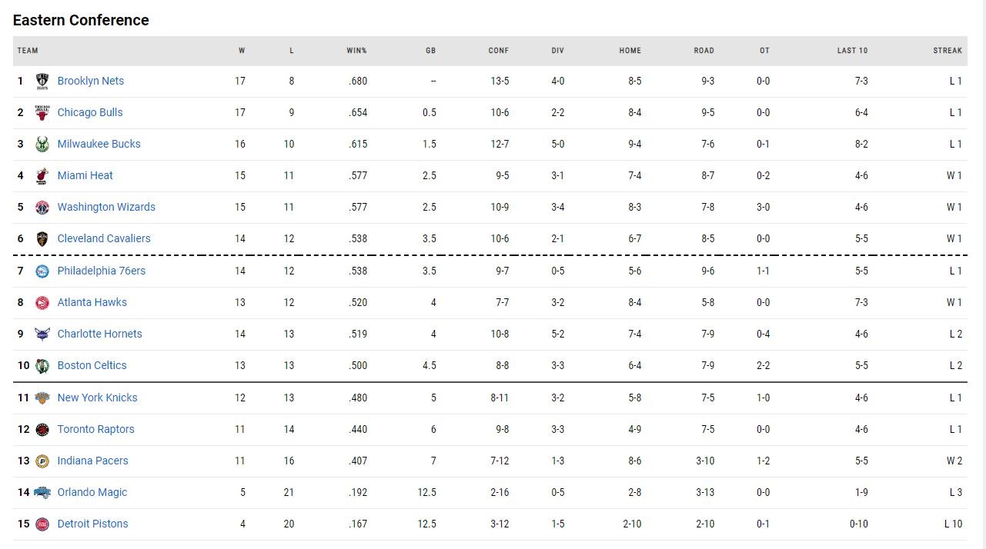Click the Milwaukee Bucks logo icon
The height and width of the screenshot is (549, 986).
click(42, 145)
